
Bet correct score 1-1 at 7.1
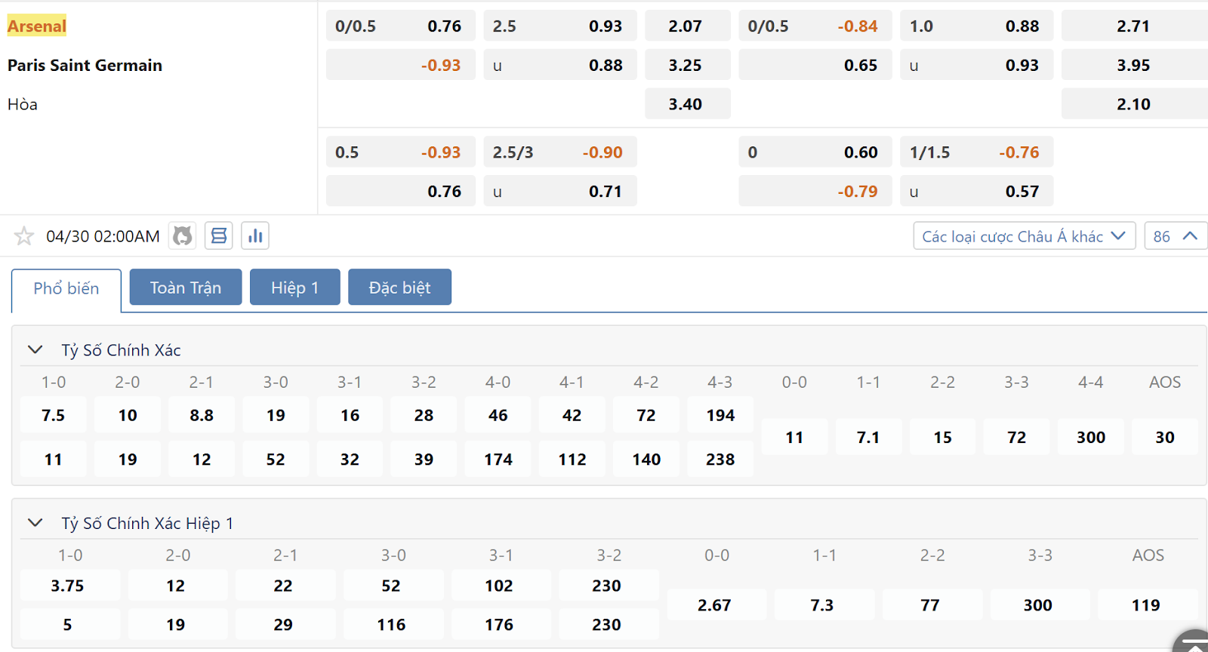(868, 437)
